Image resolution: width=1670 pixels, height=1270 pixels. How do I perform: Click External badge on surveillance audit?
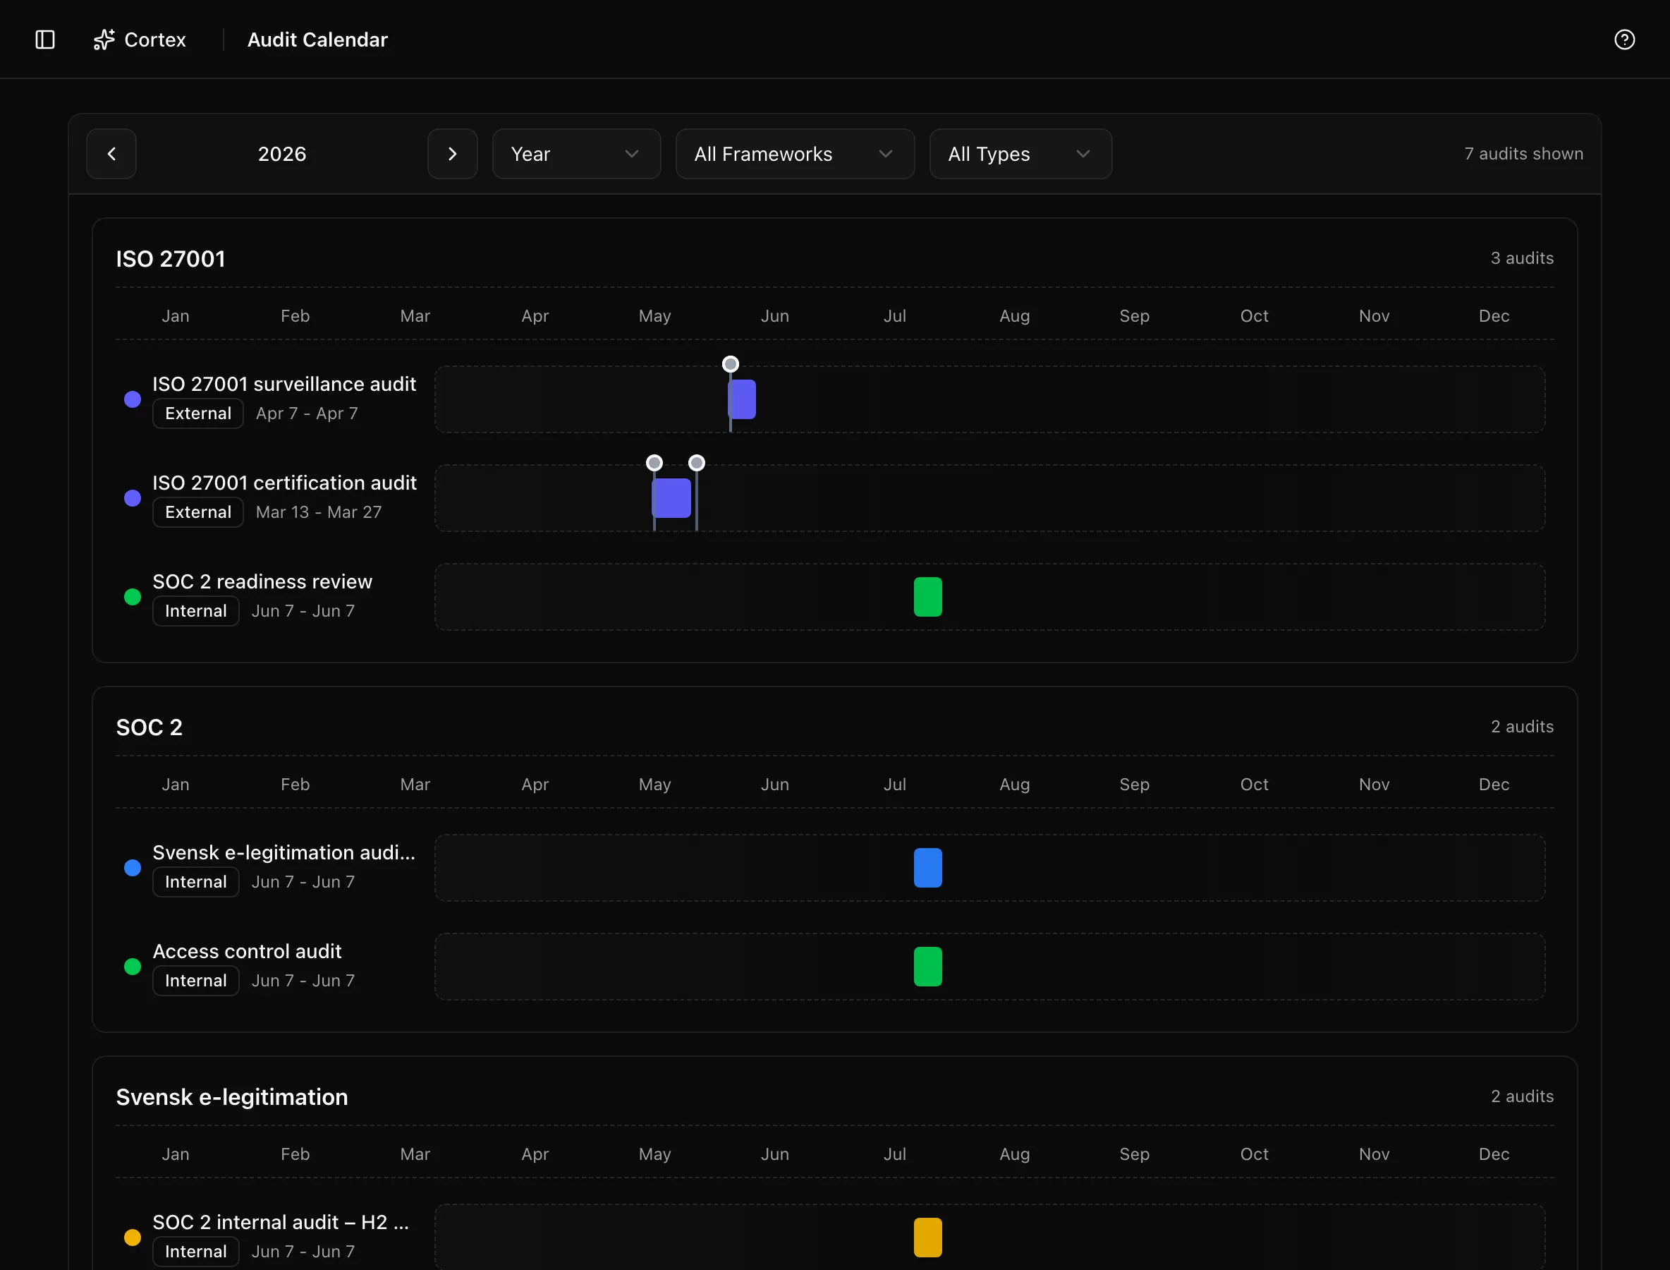(198, 413)
